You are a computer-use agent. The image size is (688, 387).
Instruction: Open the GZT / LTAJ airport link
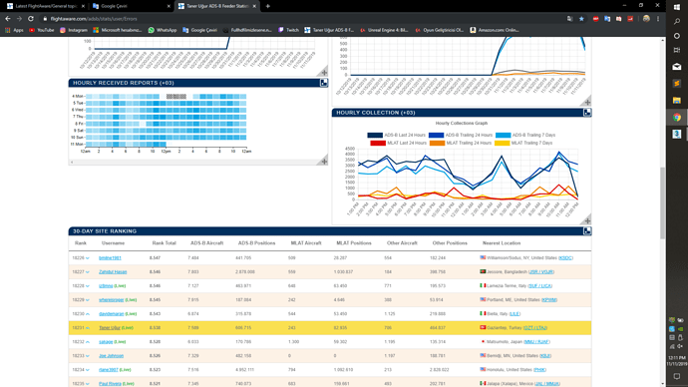535,328
